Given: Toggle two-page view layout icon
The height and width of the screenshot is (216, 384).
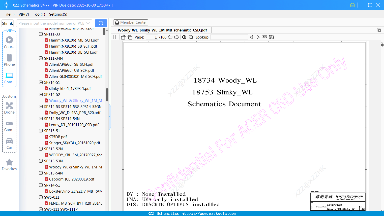Looking at the screenshot, I should click(x=116, y=37).
